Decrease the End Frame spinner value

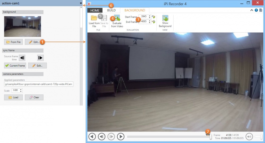click(x=149, y=23)
